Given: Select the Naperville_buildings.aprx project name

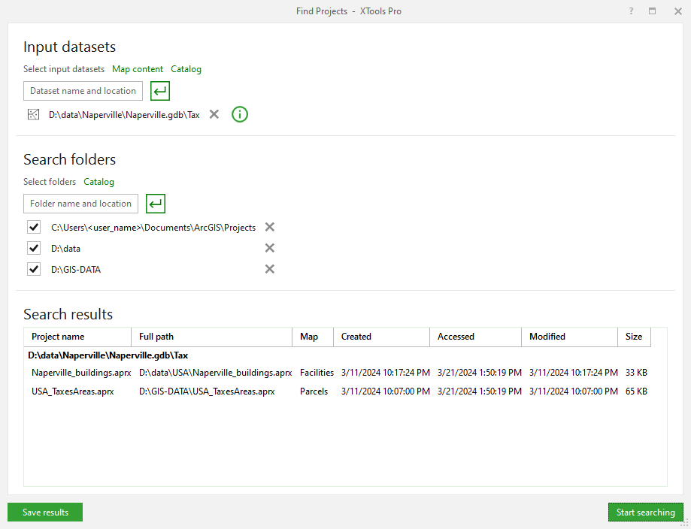Looking at the screenshot, I should point(81,373).
